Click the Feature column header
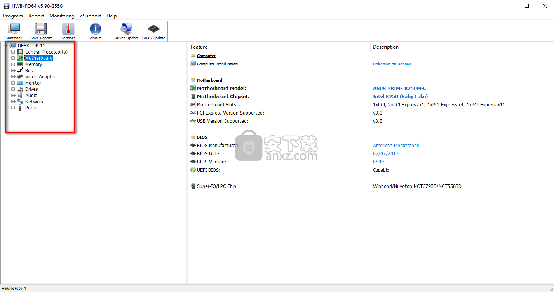Viewport: 554px width, 292px height. [279, 47]
